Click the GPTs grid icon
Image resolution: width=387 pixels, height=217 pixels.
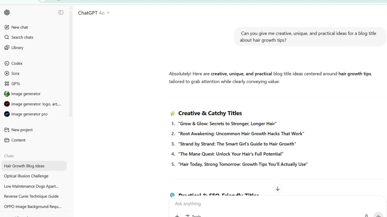point(7,84)
